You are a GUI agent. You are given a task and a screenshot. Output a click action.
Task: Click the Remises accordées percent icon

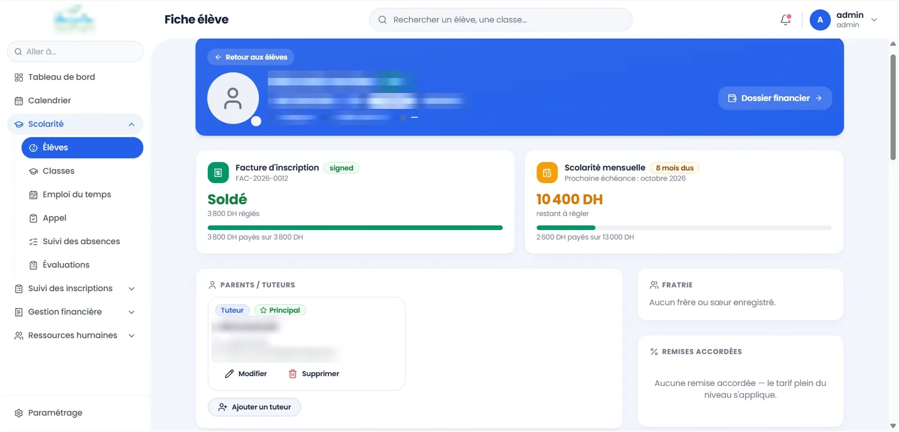[654, 352]
